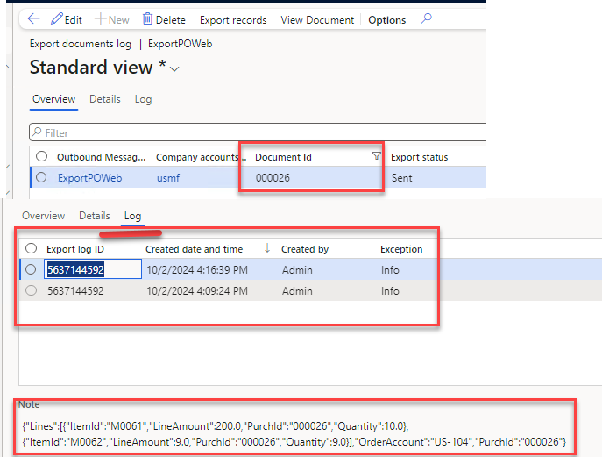Select the lower Details tab
The width and height of the screenshot is (602, 457).
(95, 216)
